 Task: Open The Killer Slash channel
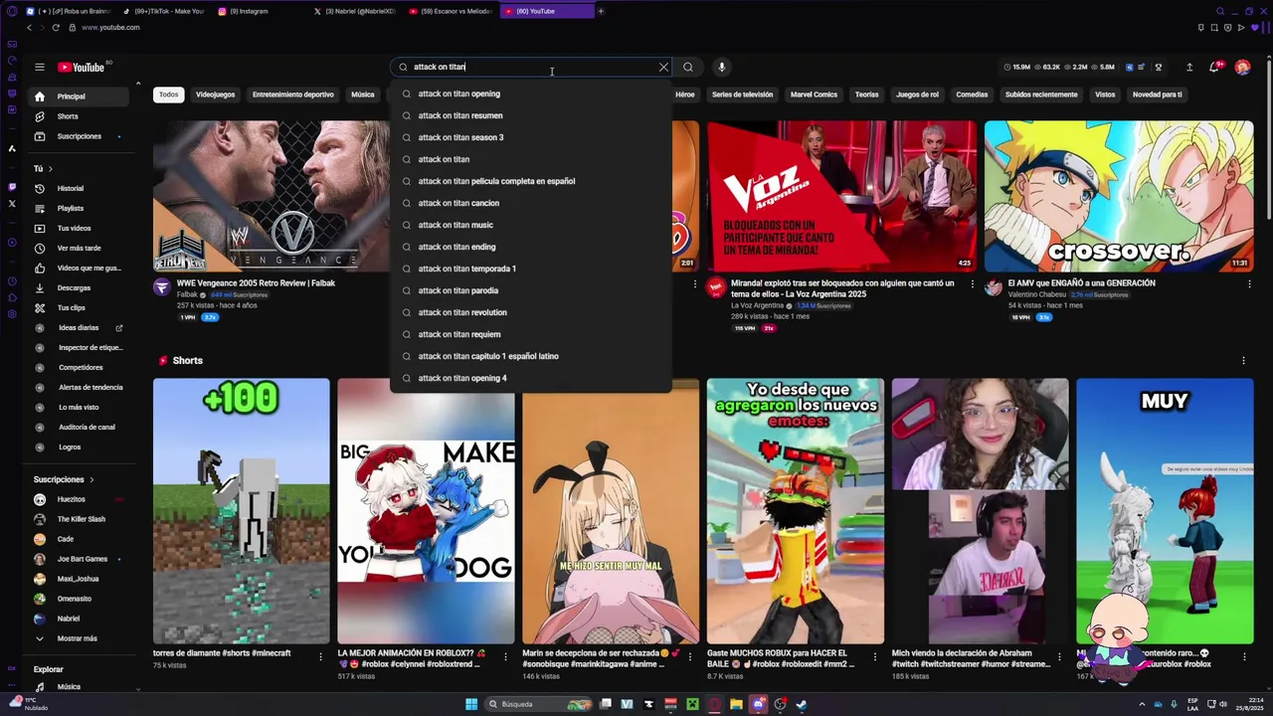click(80, 519)
